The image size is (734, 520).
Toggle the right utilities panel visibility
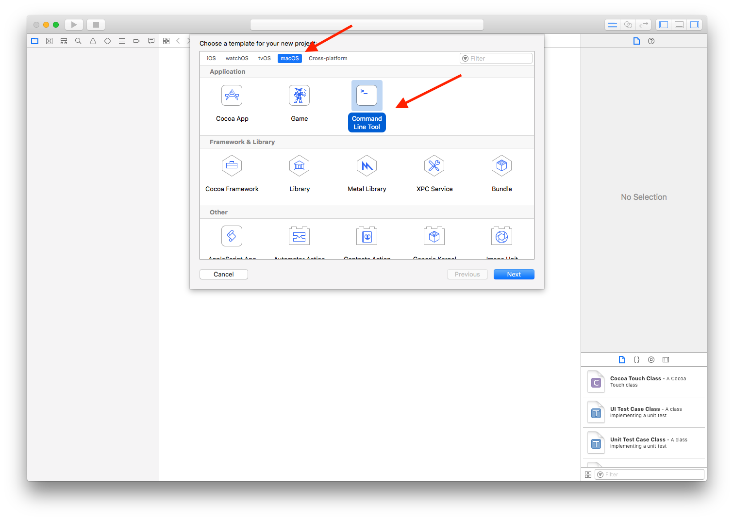click(694, 24)
